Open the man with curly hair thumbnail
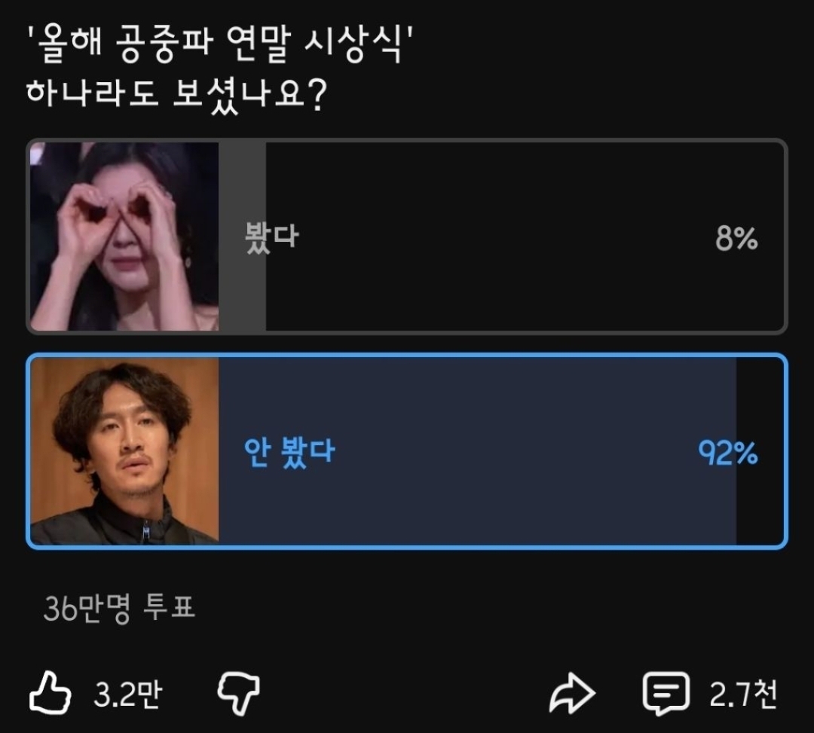Image resolution: width=814 pixels, height=733 pixels. tap(124, 450)
